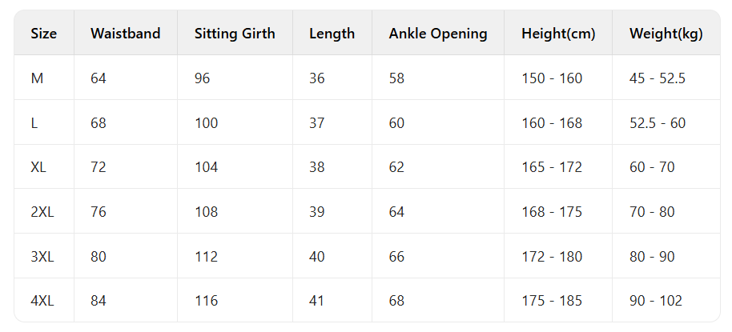Select the Ankle Opening header

pyautogui.click(x=438, y=34)
